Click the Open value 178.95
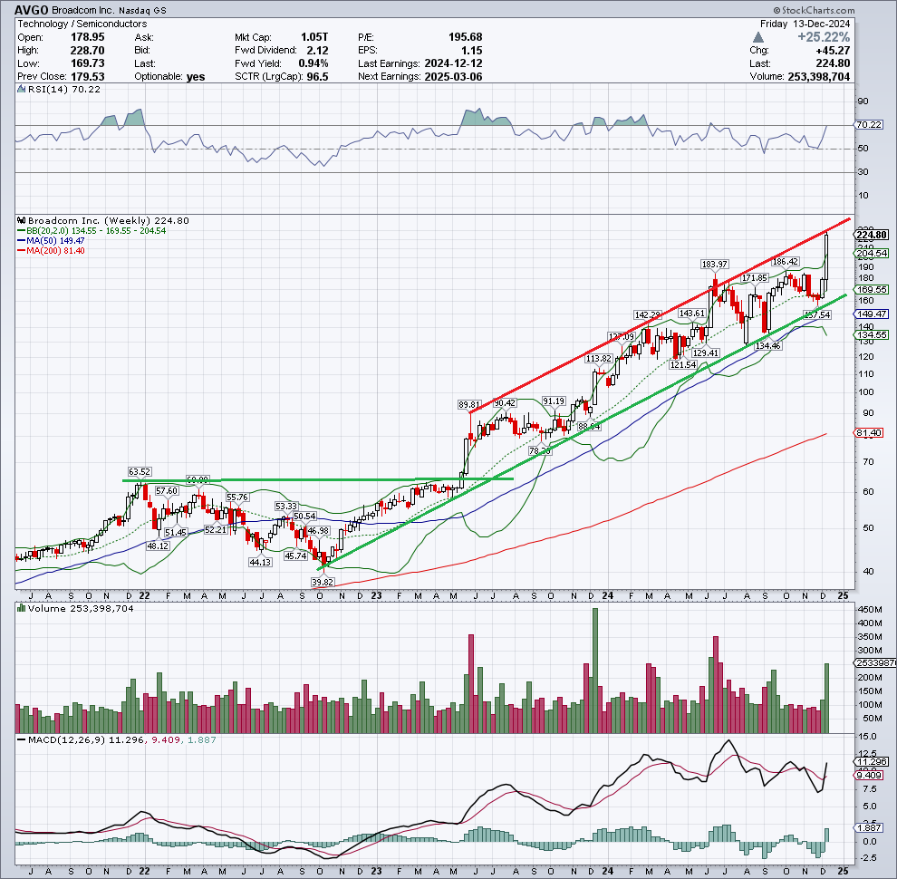The width and height of the screenshot is (897, 879). tap(87, 37)
